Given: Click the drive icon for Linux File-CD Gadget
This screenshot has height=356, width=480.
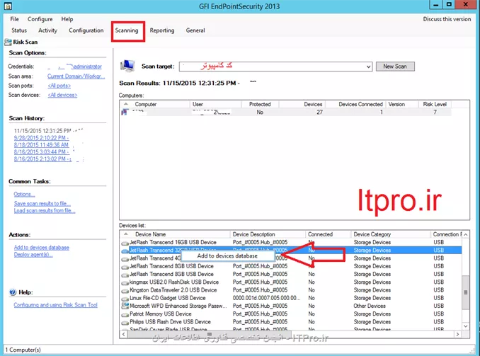Looking at the screenshot, I should point(125,299).
